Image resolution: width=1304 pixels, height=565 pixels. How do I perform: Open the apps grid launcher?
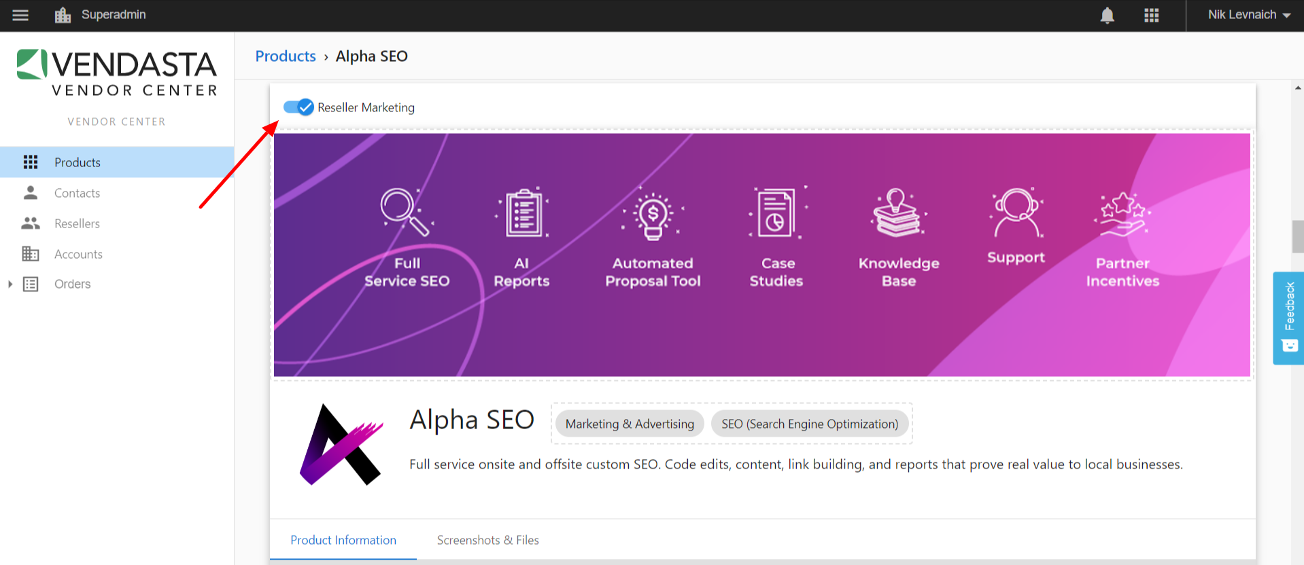pos(1152,15)
